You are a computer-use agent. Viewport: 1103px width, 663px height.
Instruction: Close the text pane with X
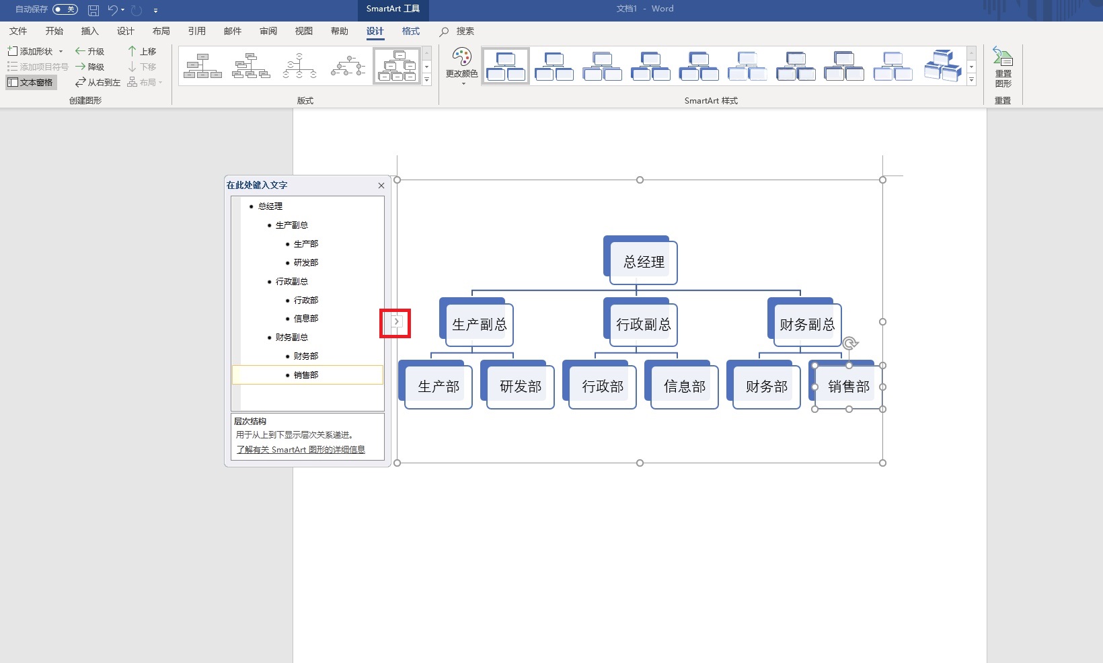[x=381, y=186]
